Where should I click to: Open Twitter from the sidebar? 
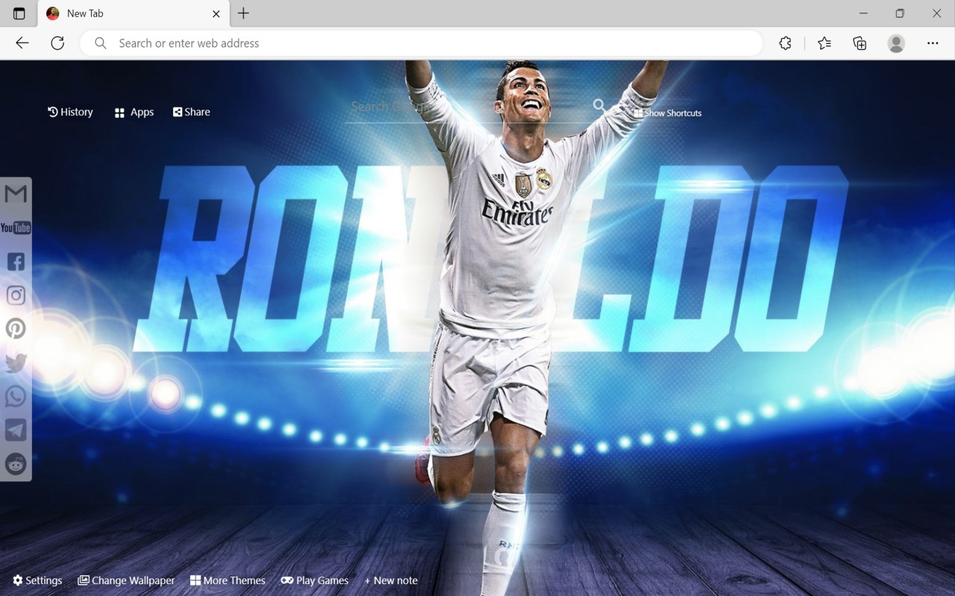pyautogui.click(x=16, y=363)
